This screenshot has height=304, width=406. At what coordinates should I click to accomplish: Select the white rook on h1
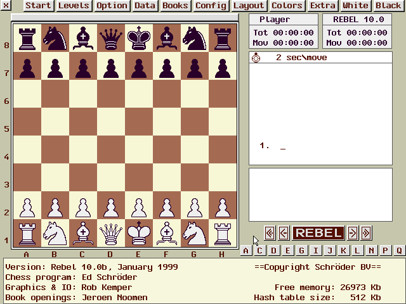(223, 234)
